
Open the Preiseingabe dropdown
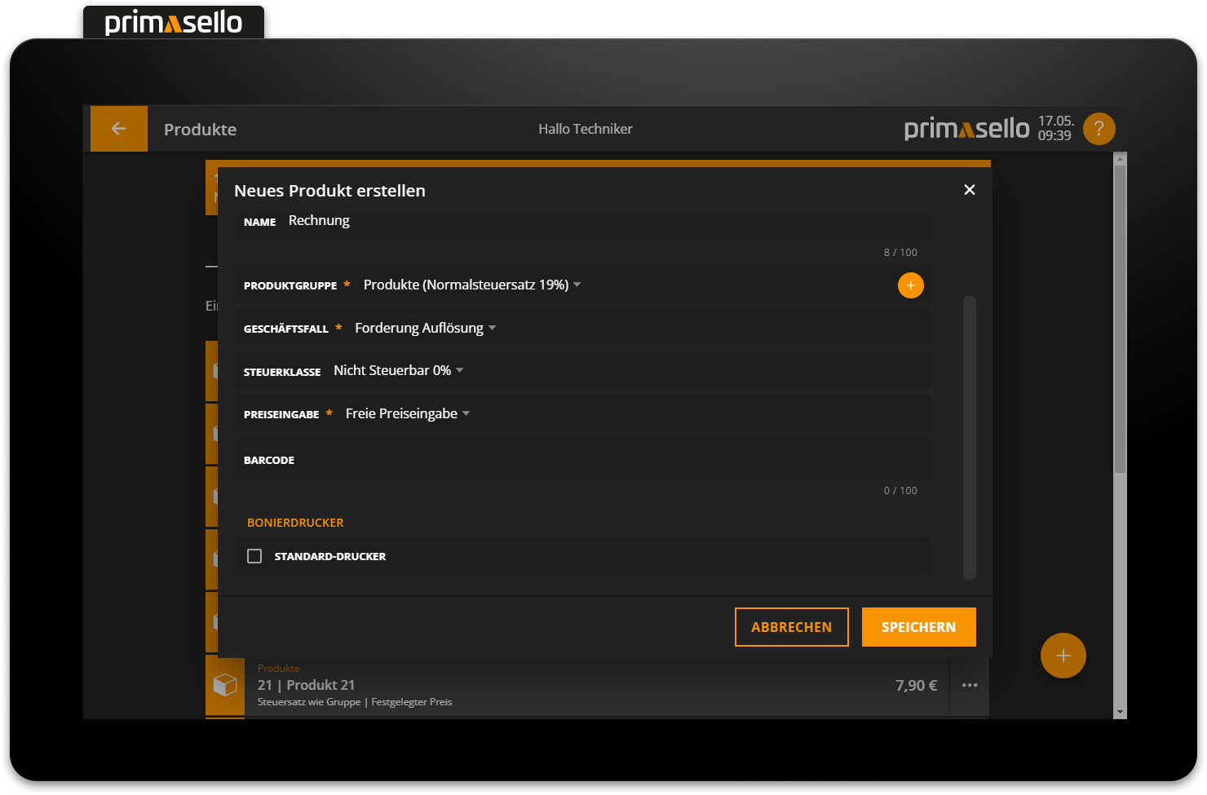pos(407,414)
